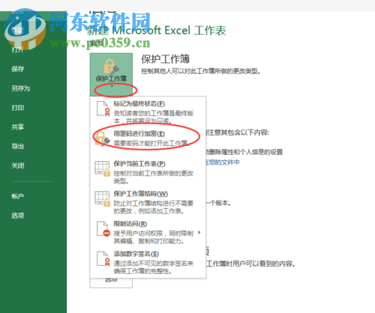The width and height of the screenshot is (375, 313).
Task: Select 保护当前工作表(P) option
Action: pyautogui.click(x=148, y=171)
